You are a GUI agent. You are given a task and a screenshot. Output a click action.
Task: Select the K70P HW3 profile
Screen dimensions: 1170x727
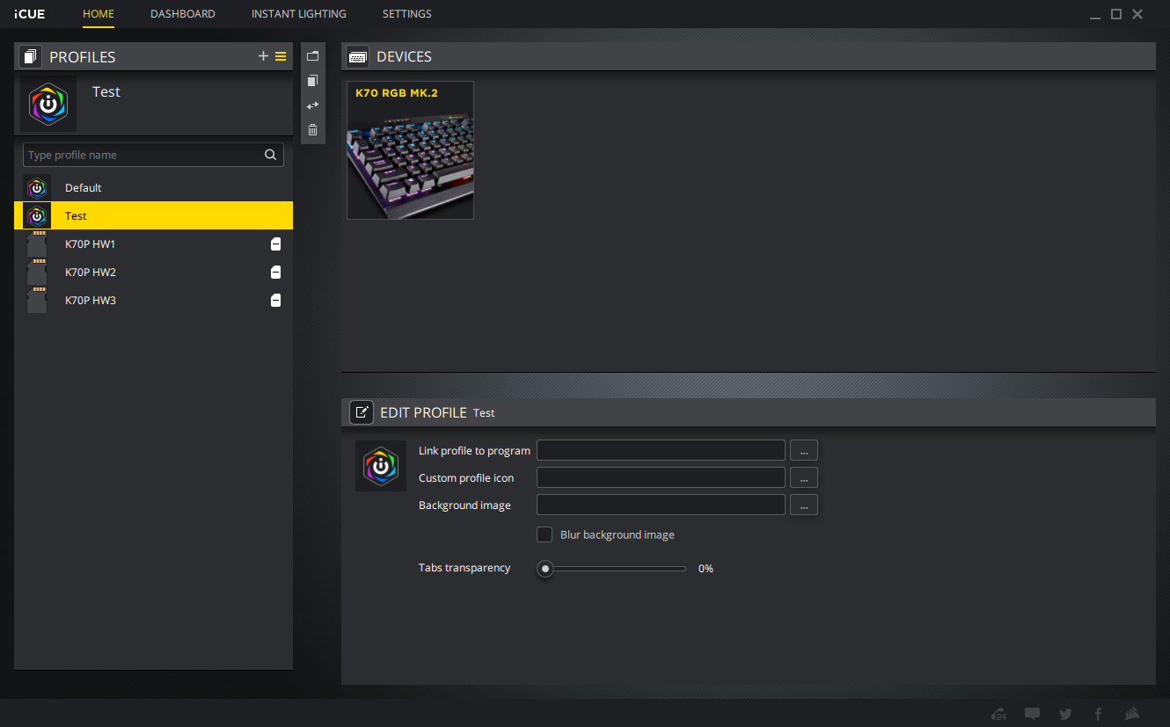tap(153, 300)
